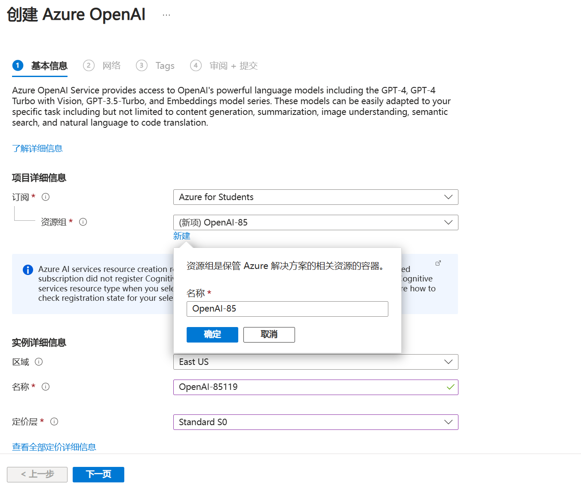The height and width of the screenshot is (491, 581).
Task: Switch to the 审阅 + 提交 tab
Action: point(224,66)
